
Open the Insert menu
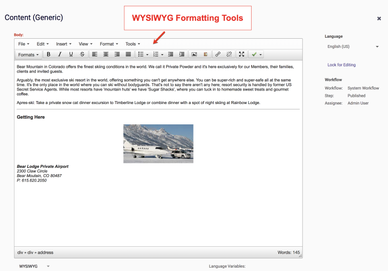point(64,44)
